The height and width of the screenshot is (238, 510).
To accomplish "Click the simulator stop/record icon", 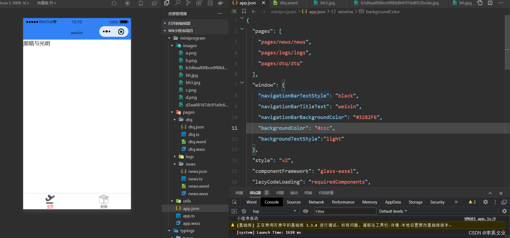I will (x=127, y=3).
